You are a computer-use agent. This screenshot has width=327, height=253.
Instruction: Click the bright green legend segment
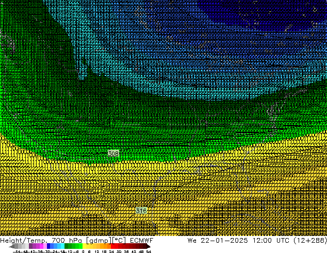point(80,246)
